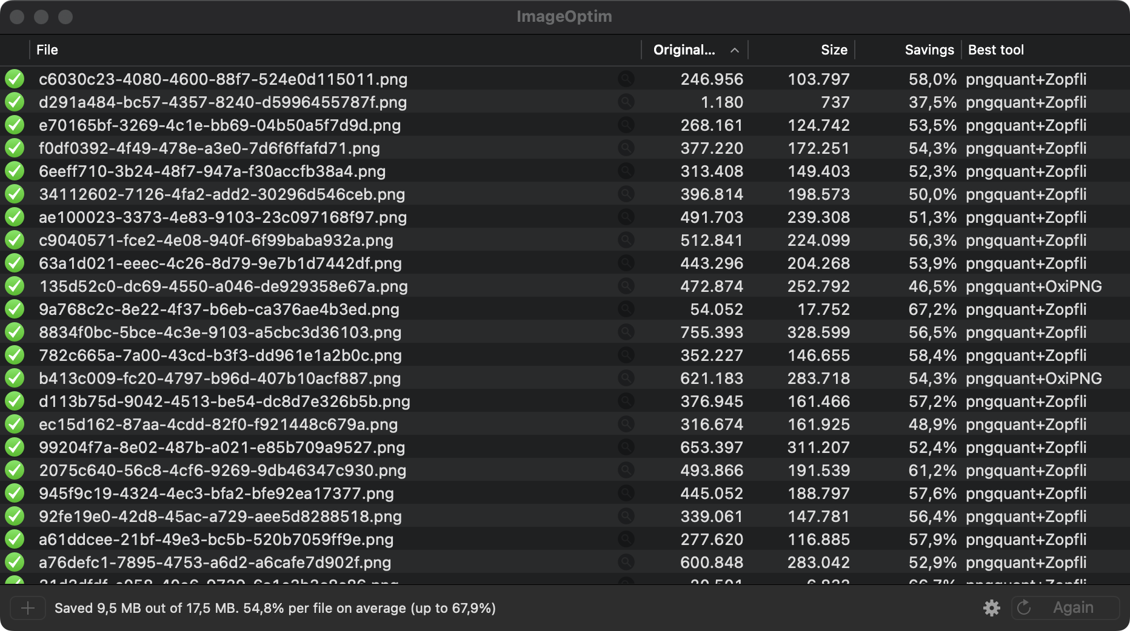Reveal 135d52c0 file with its magnifier icon
The width and height of the screenshot is (1130, 631).
626,286
